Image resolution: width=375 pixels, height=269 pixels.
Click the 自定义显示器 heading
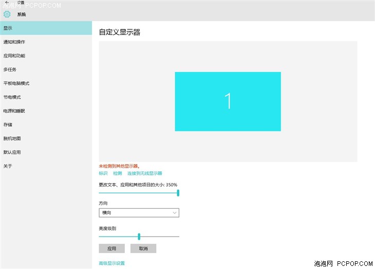click(120, 32)
